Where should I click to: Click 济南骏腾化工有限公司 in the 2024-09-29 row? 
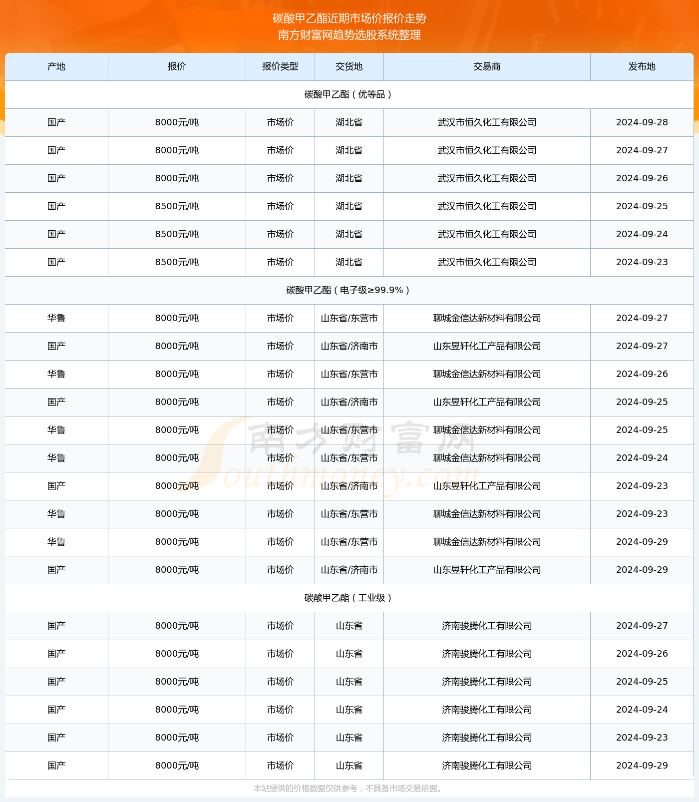[487, 766]
